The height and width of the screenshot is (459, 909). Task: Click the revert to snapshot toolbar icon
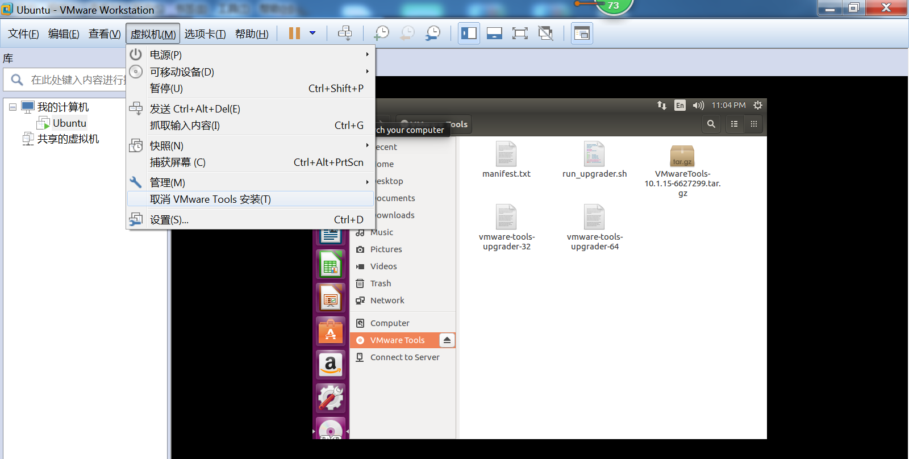coord(407,34)
